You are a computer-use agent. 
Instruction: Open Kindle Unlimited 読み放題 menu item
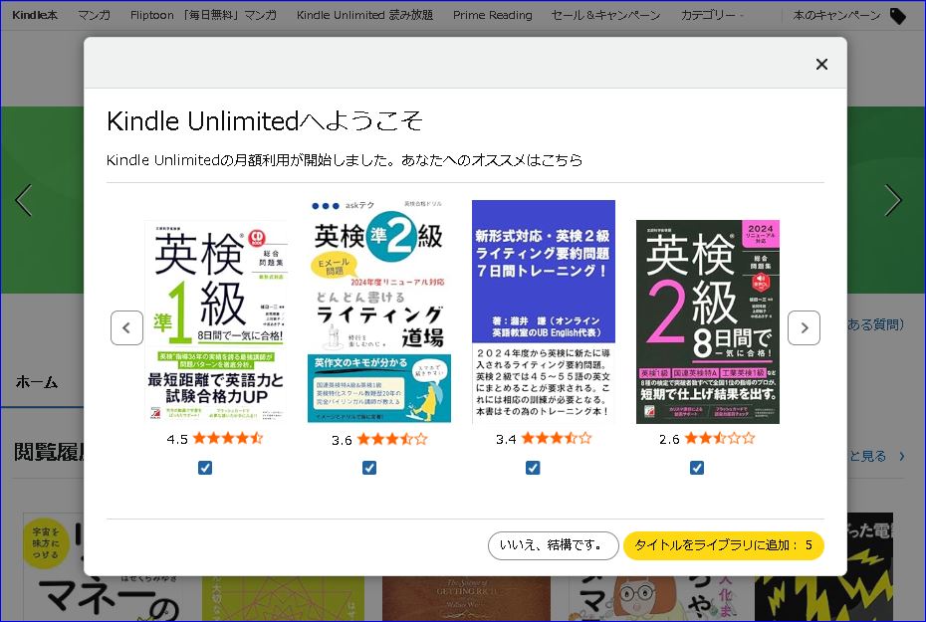click(364, 15)
